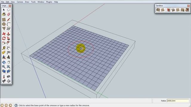Screen dimensions: 191x107
Task: Select the Offset tool
Action: 8,43
